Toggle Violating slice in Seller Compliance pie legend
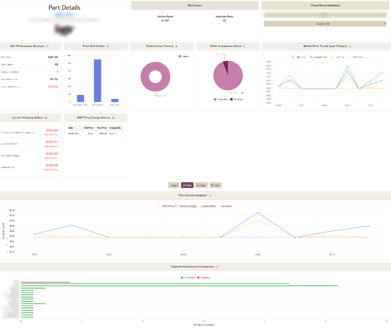391x328 pixels. [x=237, y=99]
